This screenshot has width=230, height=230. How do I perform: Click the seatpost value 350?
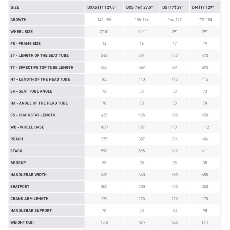[205, 186]
